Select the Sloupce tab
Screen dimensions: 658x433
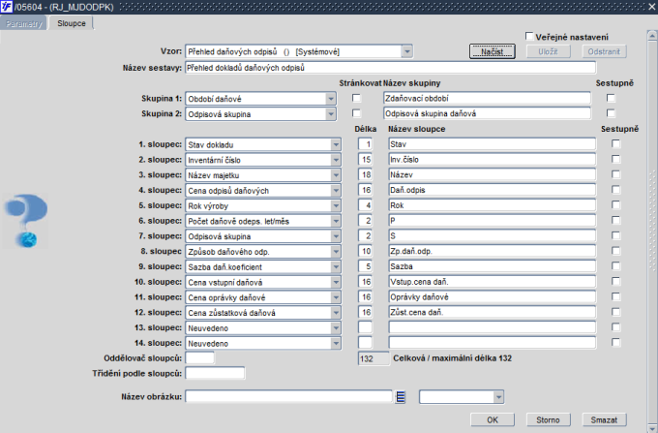(72, 23)
